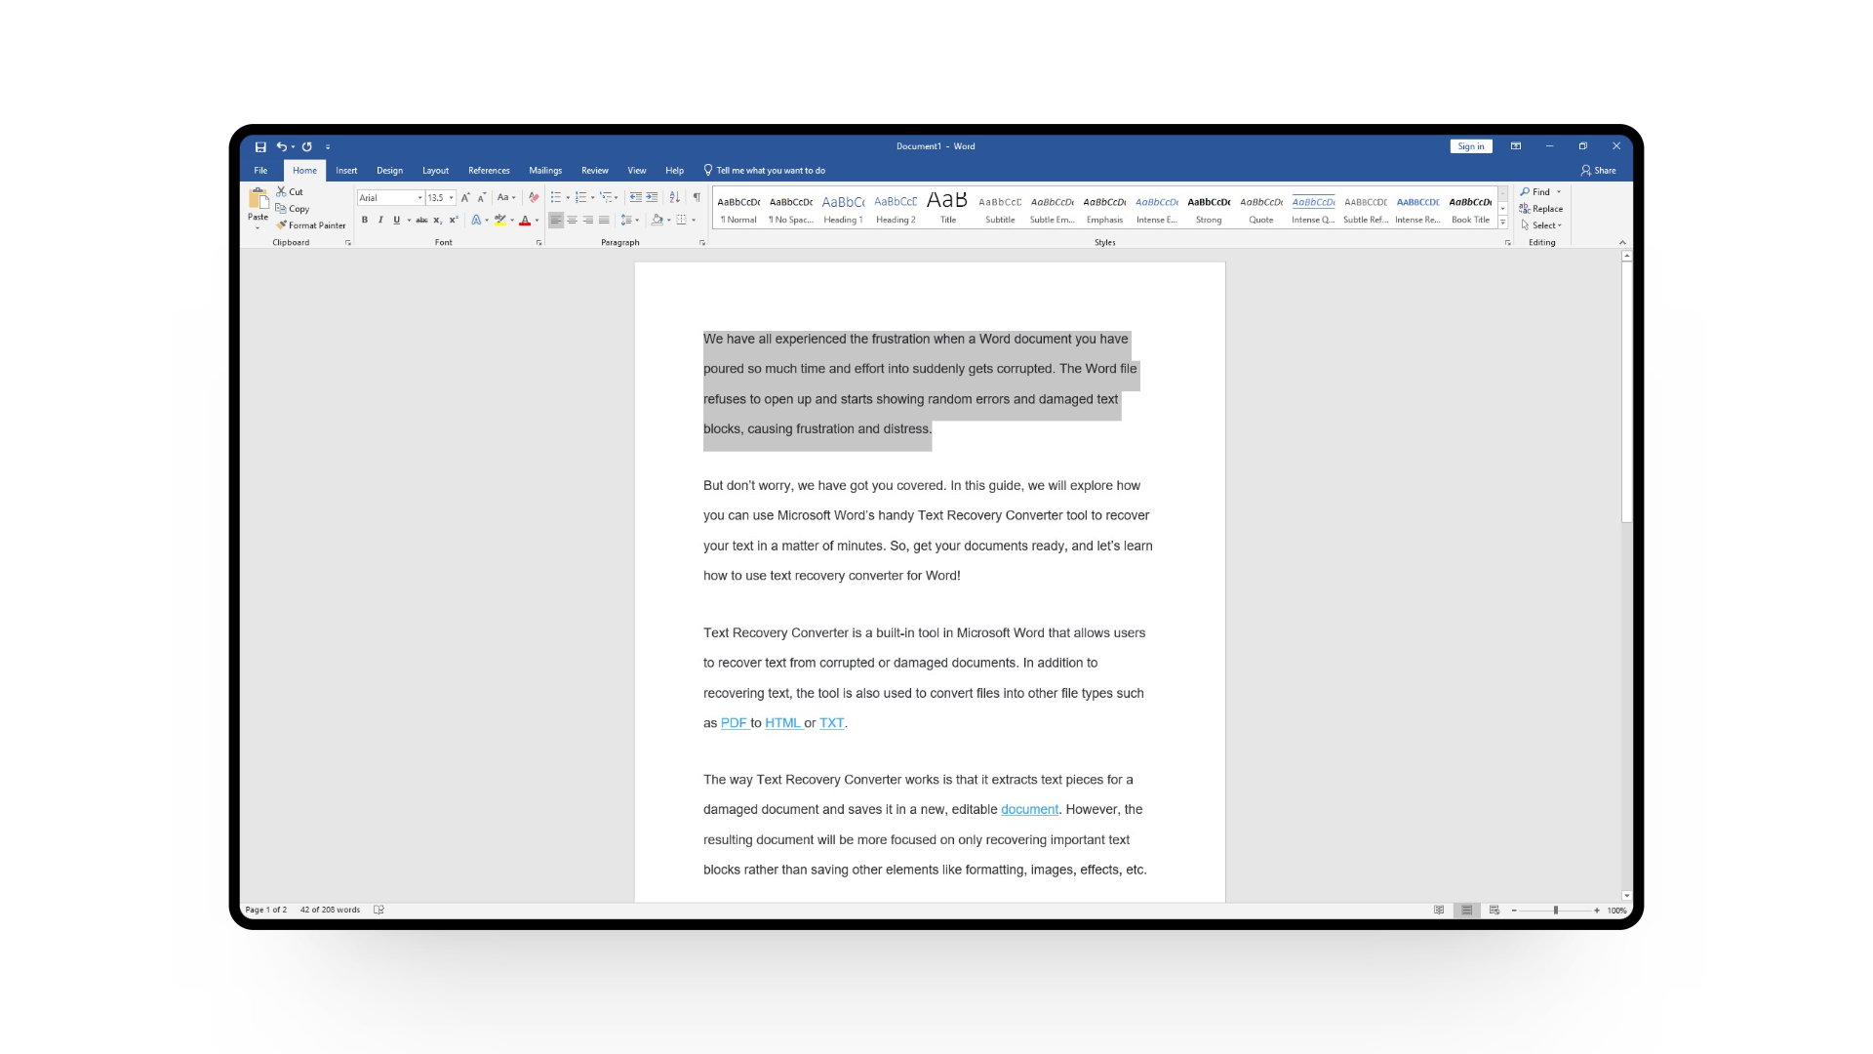Click the Sort A-Z icon

(x=674, y=197)
